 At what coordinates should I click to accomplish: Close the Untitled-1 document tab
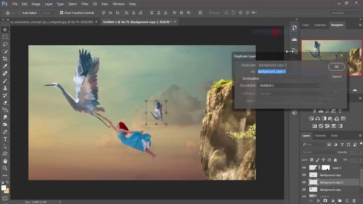point(175,22)
